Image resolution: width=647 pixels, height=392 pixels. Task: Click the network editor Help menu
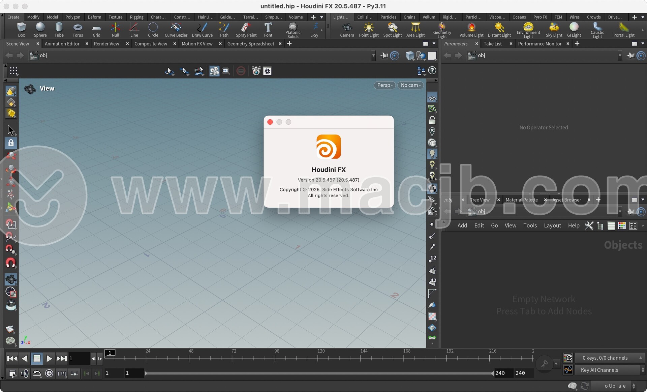(574, 225)
